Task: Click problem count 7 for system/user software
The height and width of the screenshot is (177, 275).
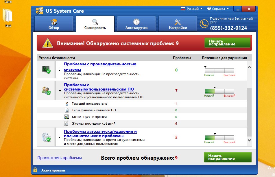Action: pyautogui.click(x=176, y=91)
